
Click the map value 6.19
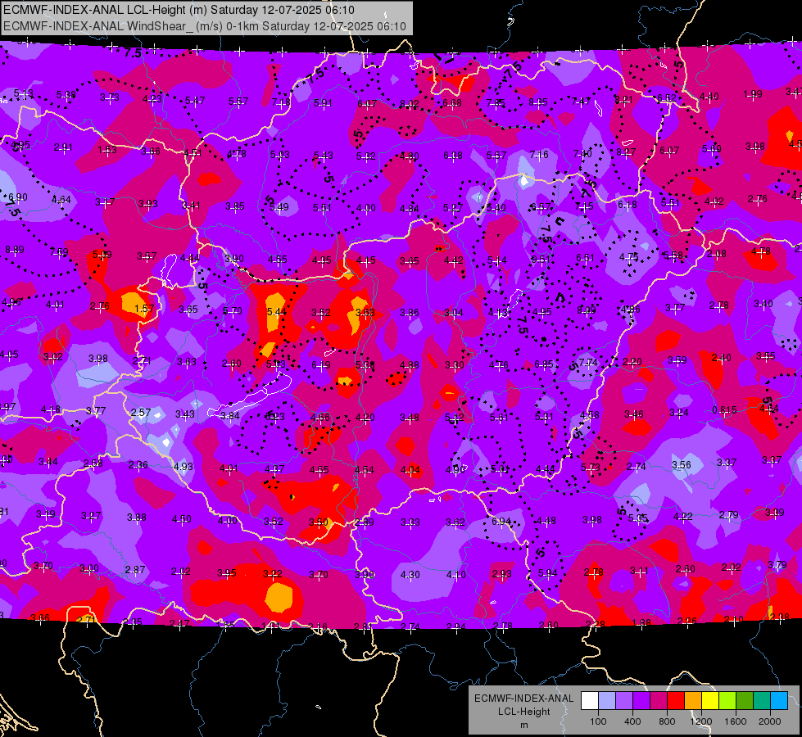click(320, 364)
